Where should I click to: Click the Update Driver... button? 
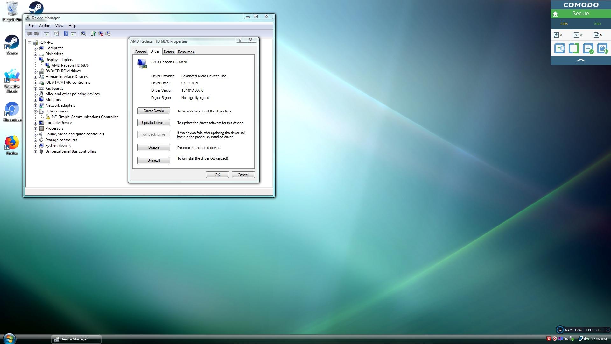click(x=154, y=123)
